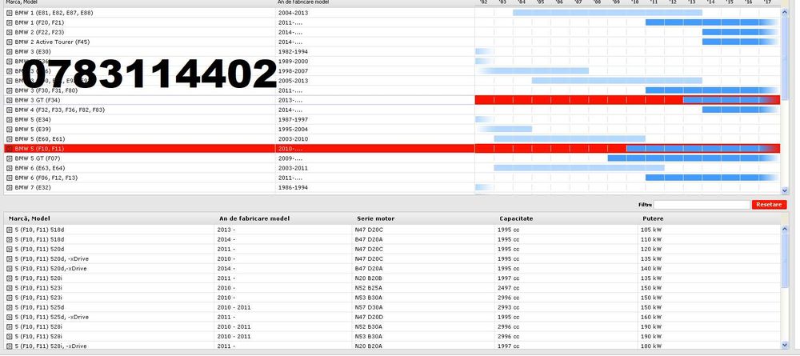Click the '2497 cc' capacity cell

509,288
